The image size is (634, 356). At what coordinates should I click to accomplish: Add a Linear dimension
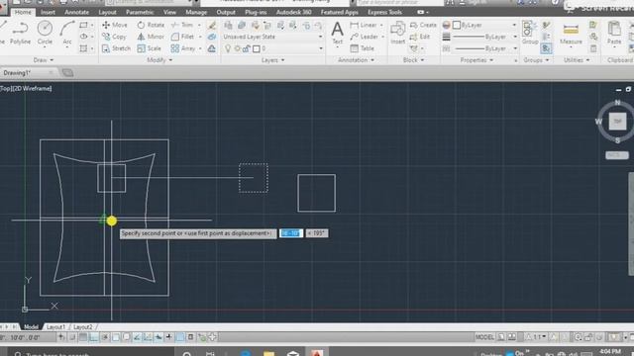pyautogui.click(x=364, y=25)
